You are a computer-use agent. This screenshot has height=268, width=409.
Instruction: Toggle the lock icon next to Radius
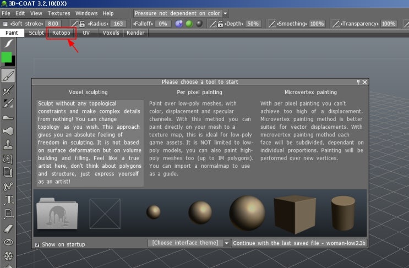pos(82,24)
